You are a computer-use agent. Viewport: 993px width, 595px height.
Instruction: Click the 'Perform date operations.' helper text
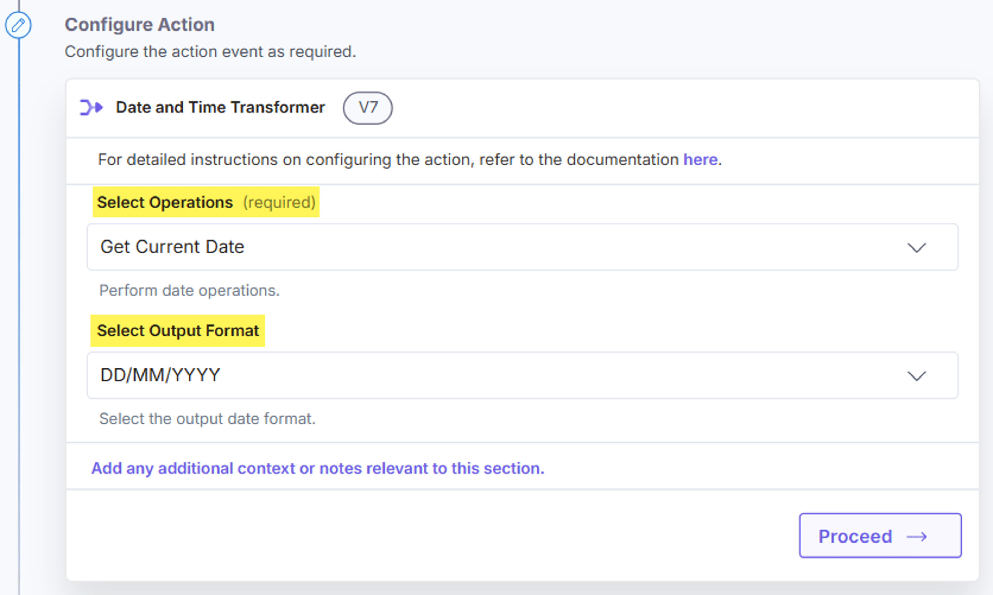point(189,290)
